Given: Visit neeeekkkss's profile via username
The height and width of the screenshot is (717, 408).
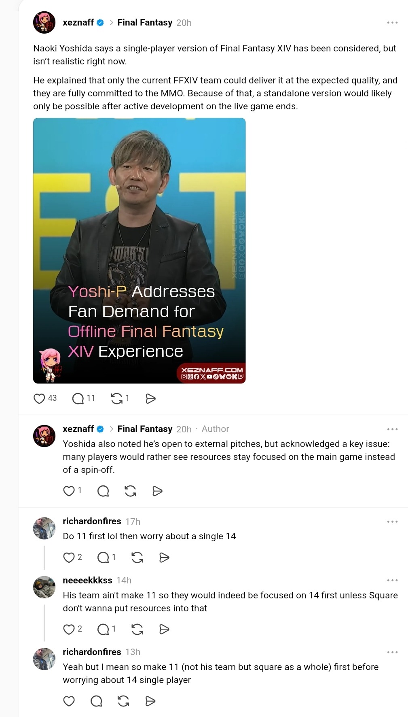Looking at the screenshot, I should [87, 580].
